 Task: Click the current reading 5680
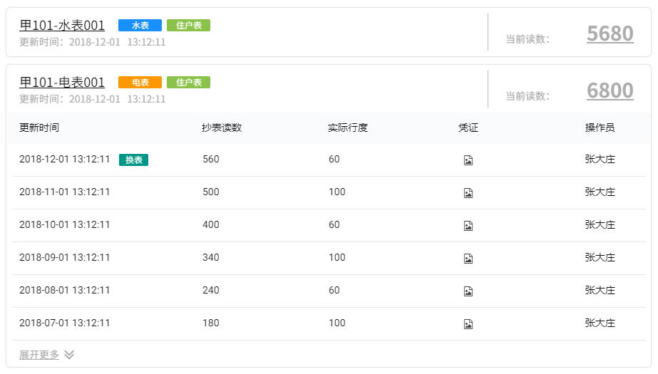tap(610, 33)
